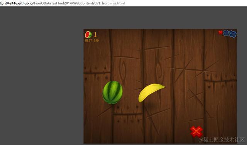Image resolution: width=247 pixels, height=145 pixels.
Task: Click the BEST 999 label
Action: (x=92, y=40)
